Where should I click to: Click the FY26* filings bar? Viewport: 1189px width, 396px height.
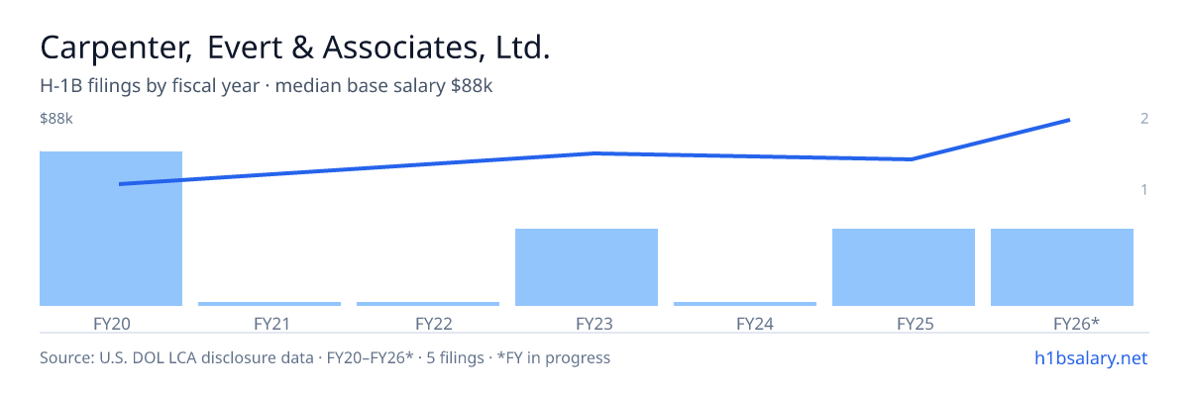[x=1062, y=267]
